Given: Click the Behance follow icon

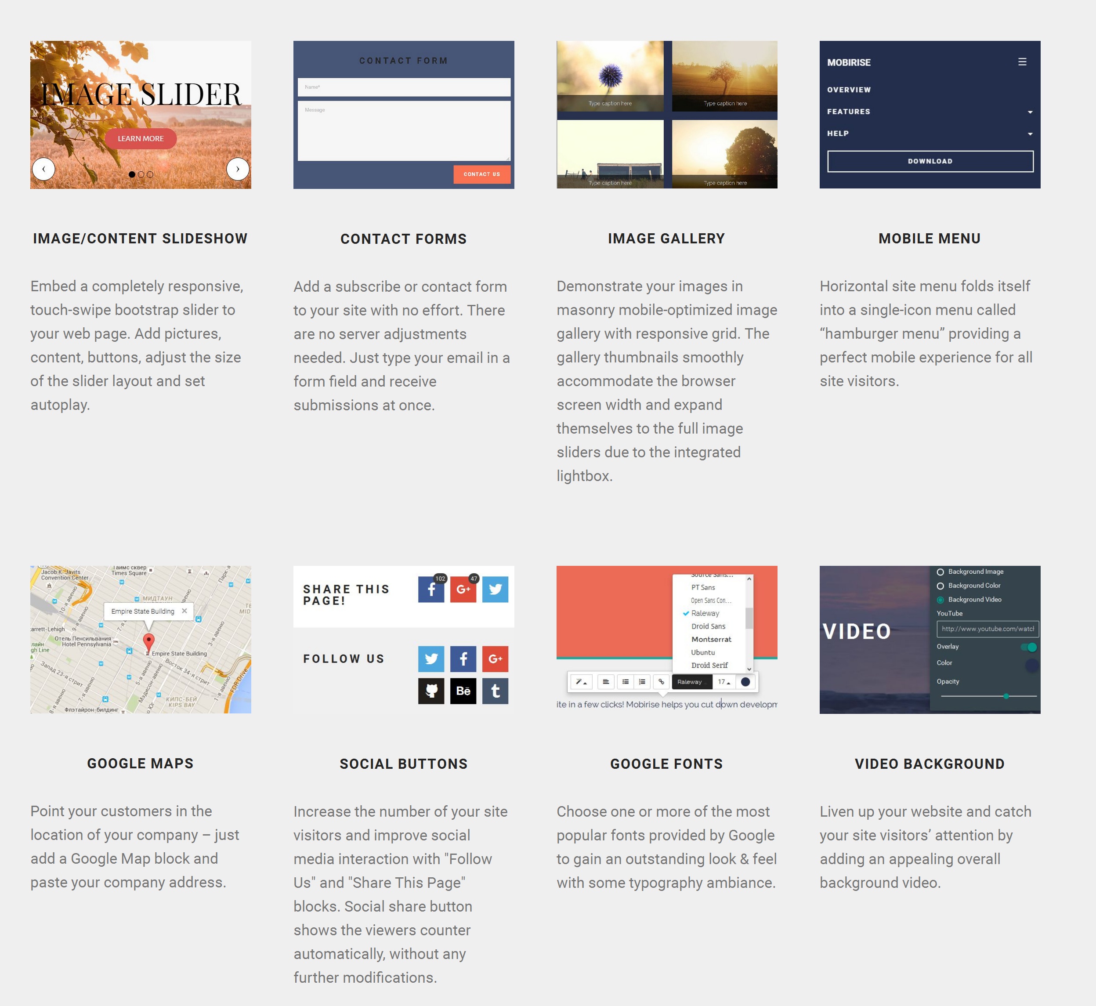Looking at the screenshot, I should click(463, 690).
